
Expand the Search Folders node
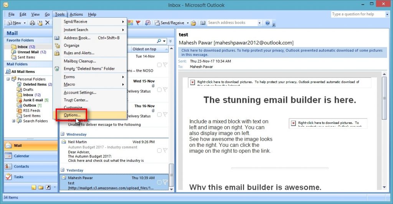point(13,121)
